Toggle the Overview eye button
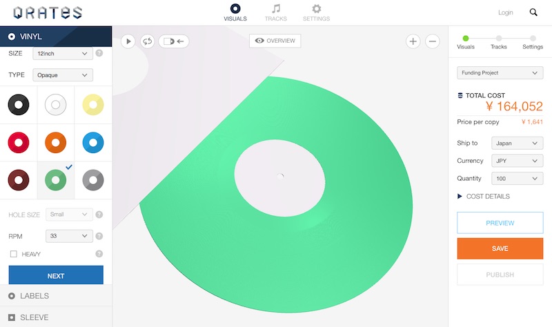The width and height of the screenshot is (552, 327). click(x=275, y=41)
